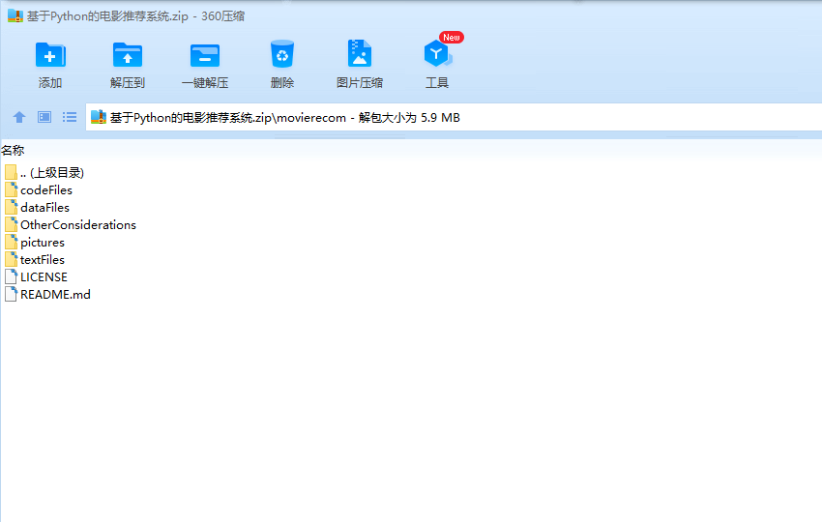Viewport: 822px width, 522px height.
Task: Select the textFiles folder
Action: (x=35, y=259)
